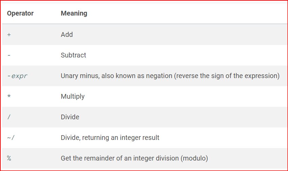Click 'Divide, returning an integer result'

pyautogui.click(x=110, y=138)
